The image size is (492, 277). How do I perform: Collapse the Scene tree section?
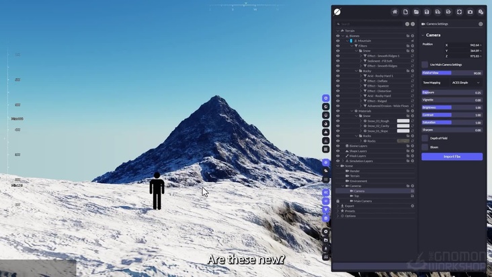coord(338,166)
